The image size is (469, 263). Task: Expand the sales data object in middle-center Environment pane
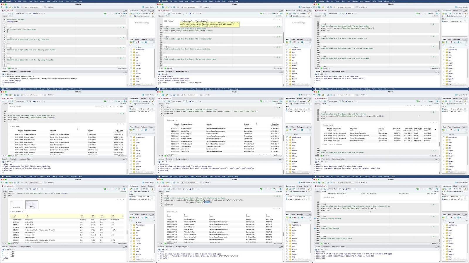click(286, 109)
